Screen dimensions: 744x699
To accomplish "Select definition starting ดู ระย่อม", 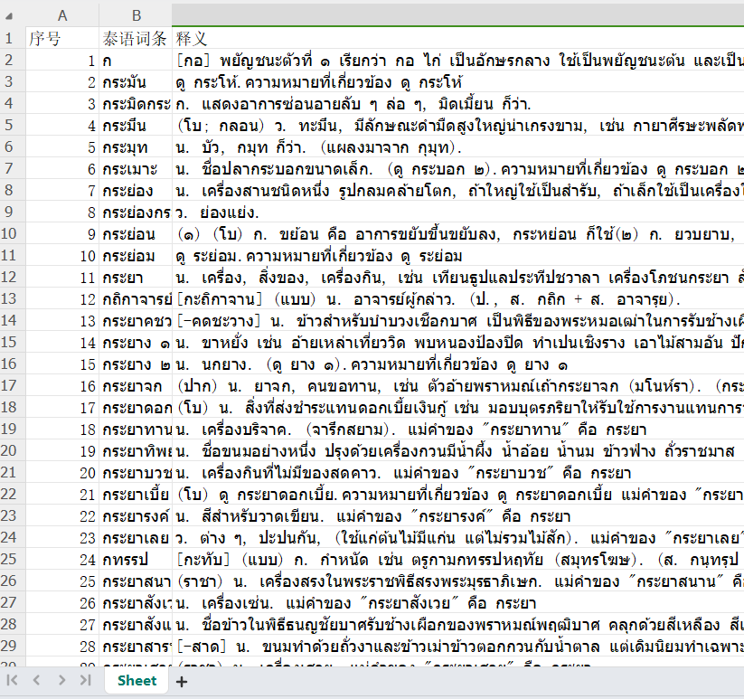I will (x=458, y=256).
